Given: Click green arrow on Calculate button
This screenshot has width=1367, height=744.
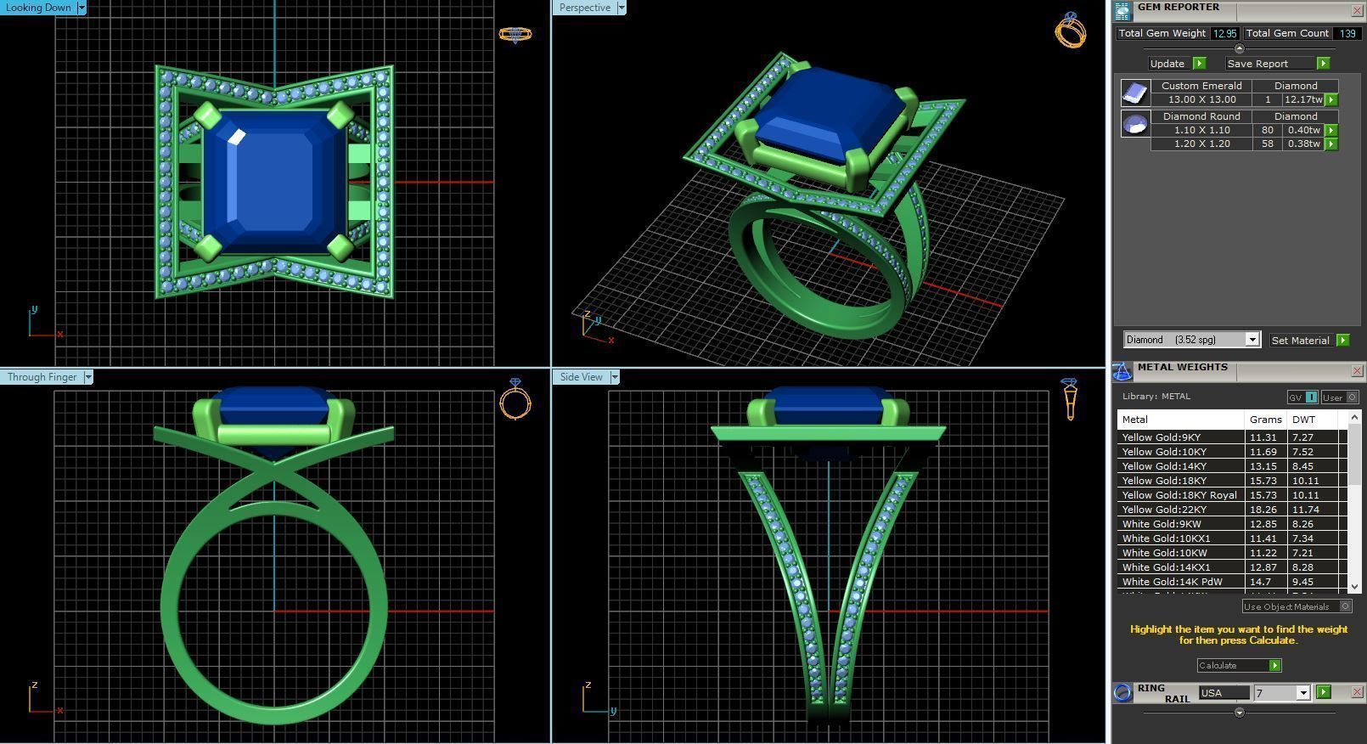Looking at the screenshot, I should pyautogui.click(x=1274, y=666).
